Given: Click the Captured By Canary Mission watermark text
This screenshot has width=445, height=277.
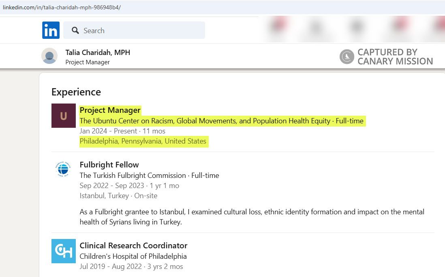Looking at the screenshot, I should click(x=395, y=57).
